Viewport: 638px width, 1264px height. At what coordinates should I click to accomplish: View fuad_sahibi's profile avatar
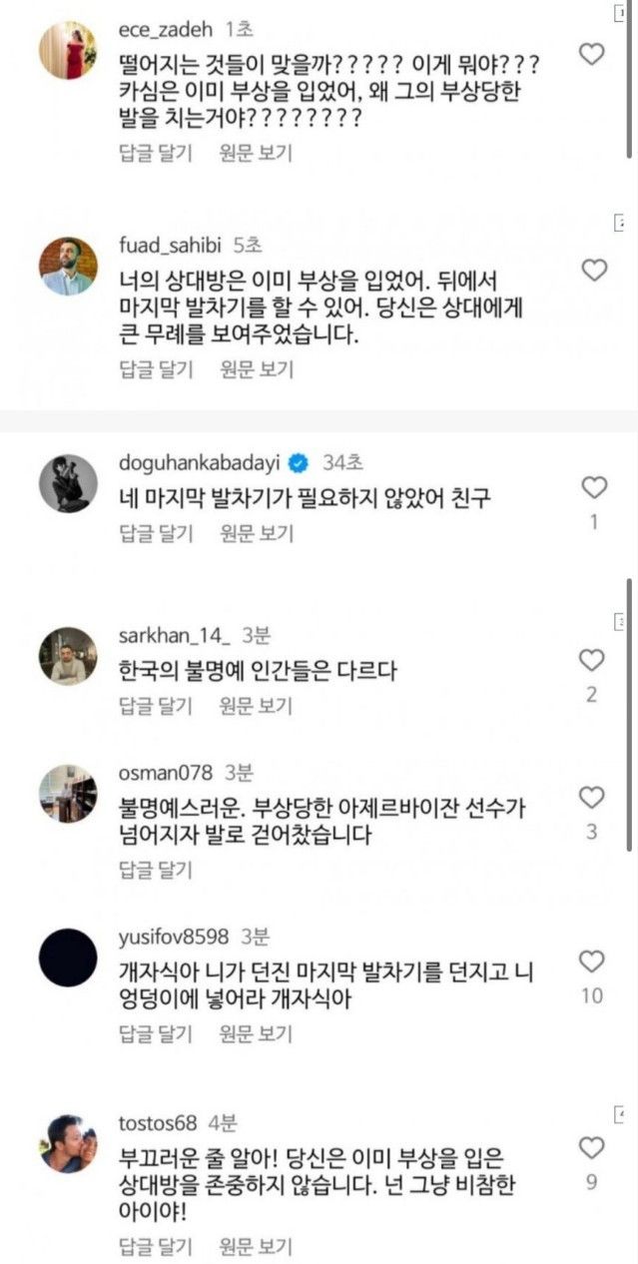click(68, 266)
